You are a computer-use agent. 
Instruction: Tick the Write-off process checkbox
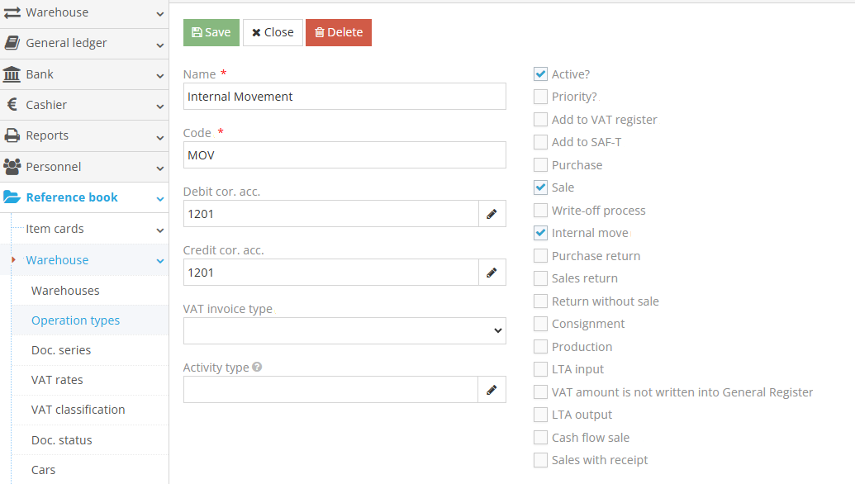tap(540, 211)
